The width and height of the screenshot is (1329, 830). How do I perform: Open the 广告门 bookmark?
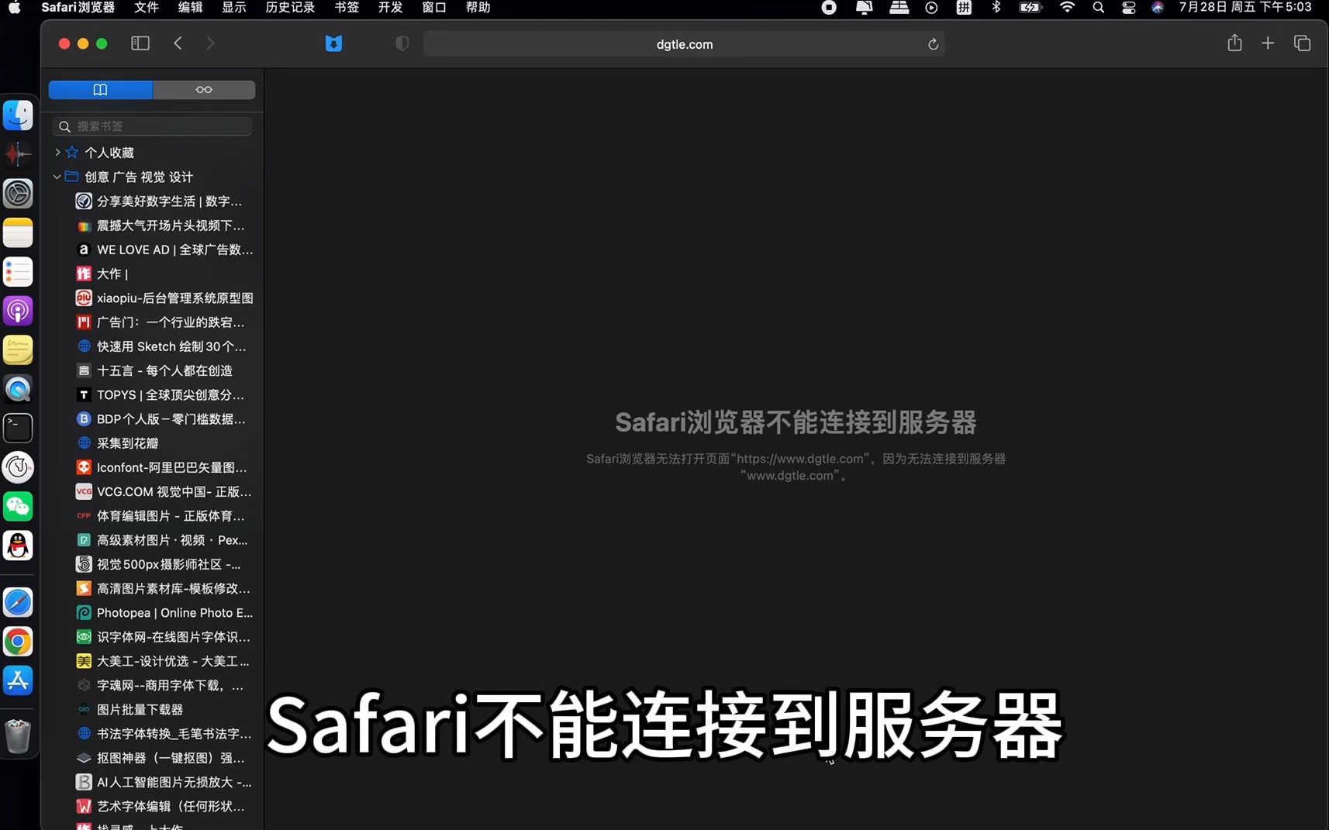(x=161, y=322)
